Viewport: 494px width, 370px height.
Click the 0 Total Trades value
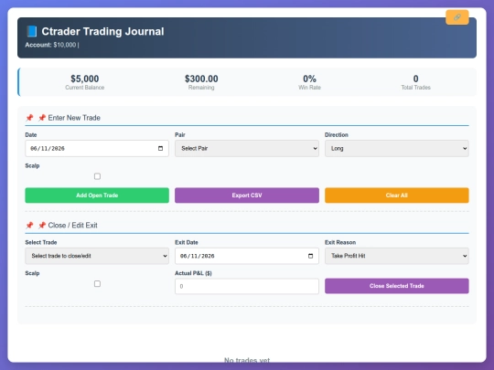(416, 79)
